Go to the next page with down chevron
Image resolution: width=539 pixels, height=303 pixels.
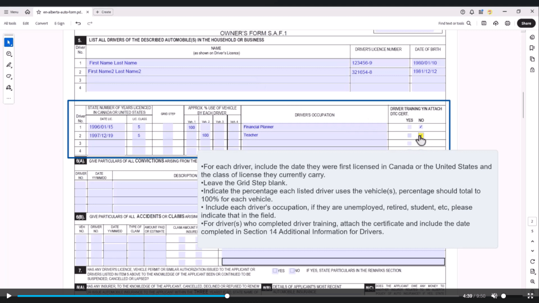(533, 250)
